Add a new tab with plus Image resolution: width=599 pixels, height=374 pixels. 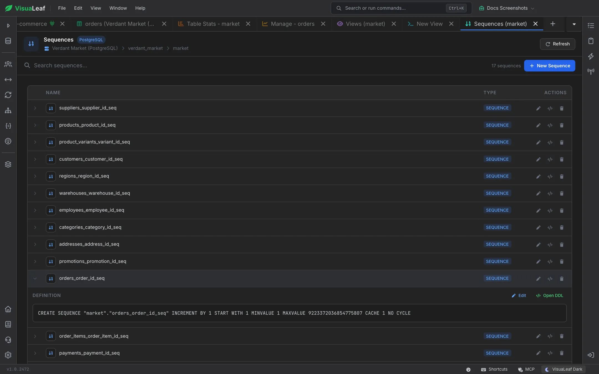[553, 24]
